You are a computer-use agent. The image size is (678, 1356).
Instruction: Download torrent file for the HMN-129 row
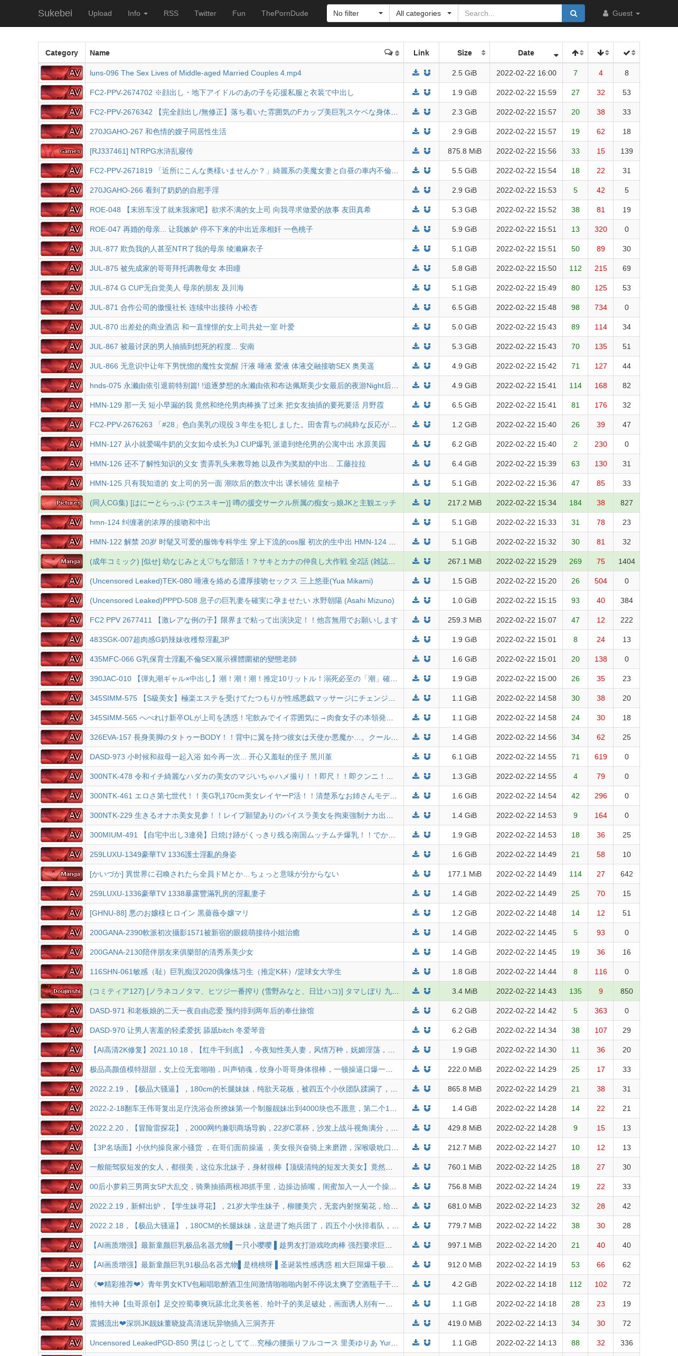(x=416, y=405)
